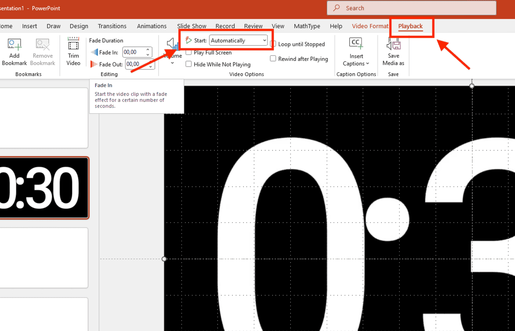This screenshot has width=515, height=331.
Task: Increase Fade In duration with up arrow
Action: click(x=148, y=49)
